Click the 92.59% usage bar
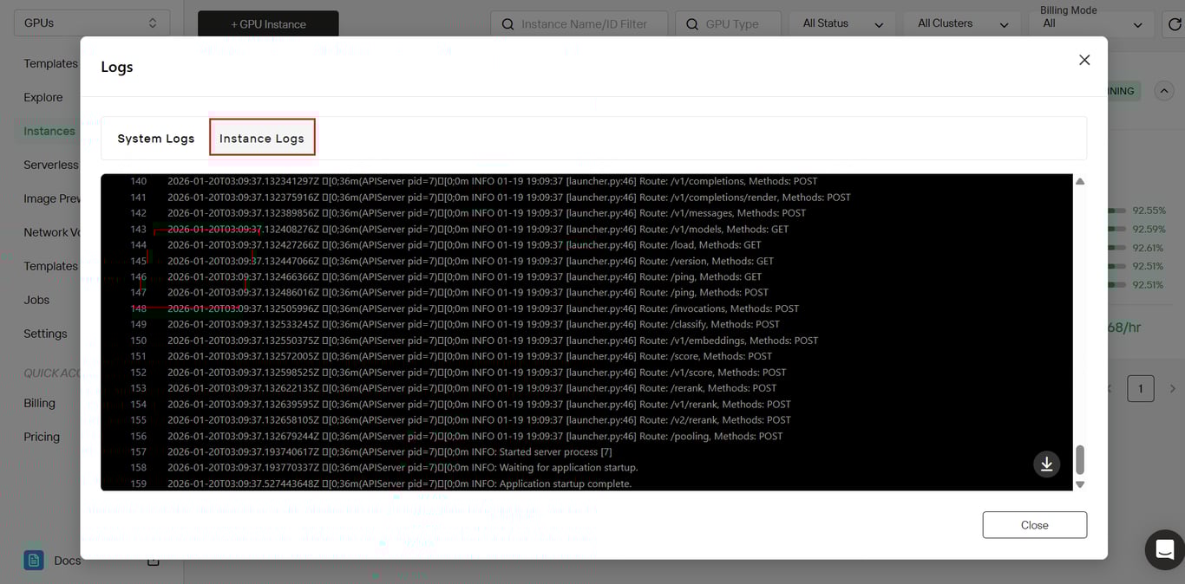The height and width of the screenshot is (584, 1185). coord(1117,230)
